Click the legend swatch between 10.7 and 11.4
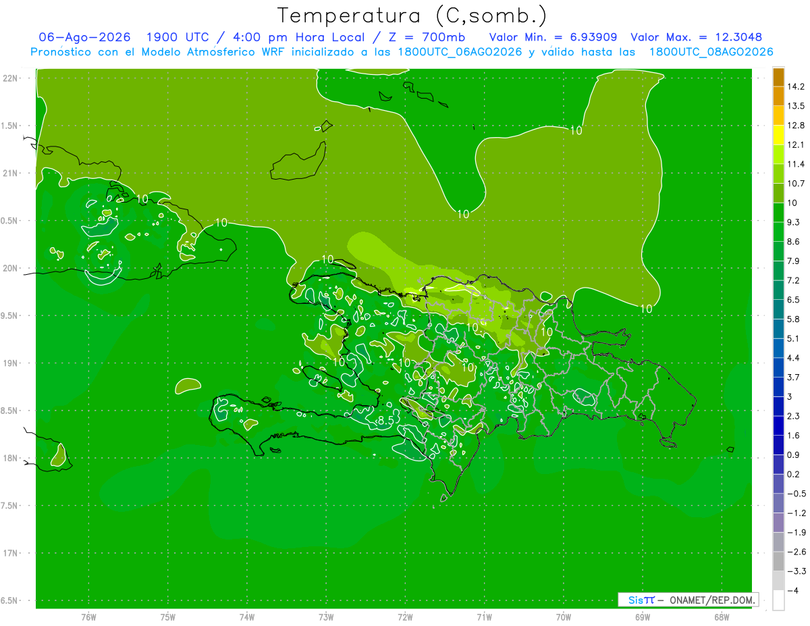This screenshot has height=626, width=810. 778,174
